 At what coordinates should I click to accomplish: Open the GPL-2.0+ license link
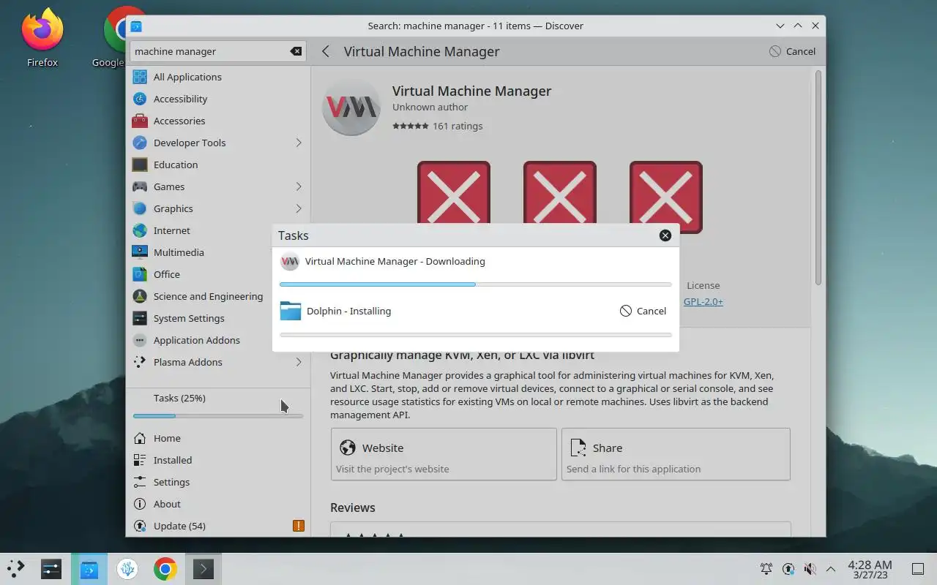703,301
